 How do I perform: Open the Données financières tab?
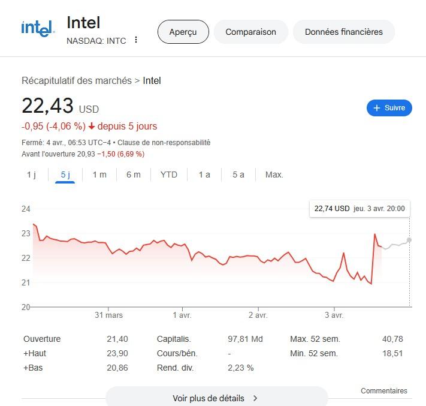coord(343,32)
